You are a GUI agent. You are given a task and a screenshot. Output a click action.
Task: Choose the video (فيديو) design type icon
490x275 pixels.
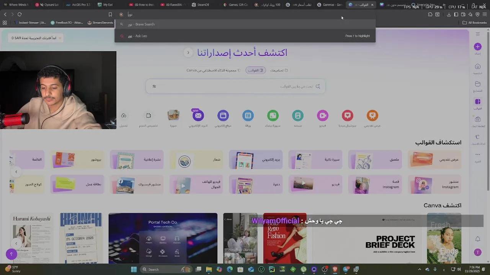coord(322,115)
